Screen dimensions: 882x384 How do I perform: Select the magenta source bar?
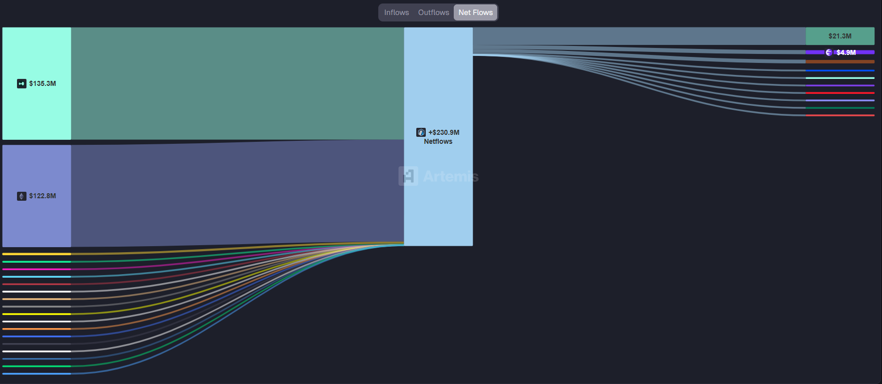pyautogui.click(x=36, y=269)
